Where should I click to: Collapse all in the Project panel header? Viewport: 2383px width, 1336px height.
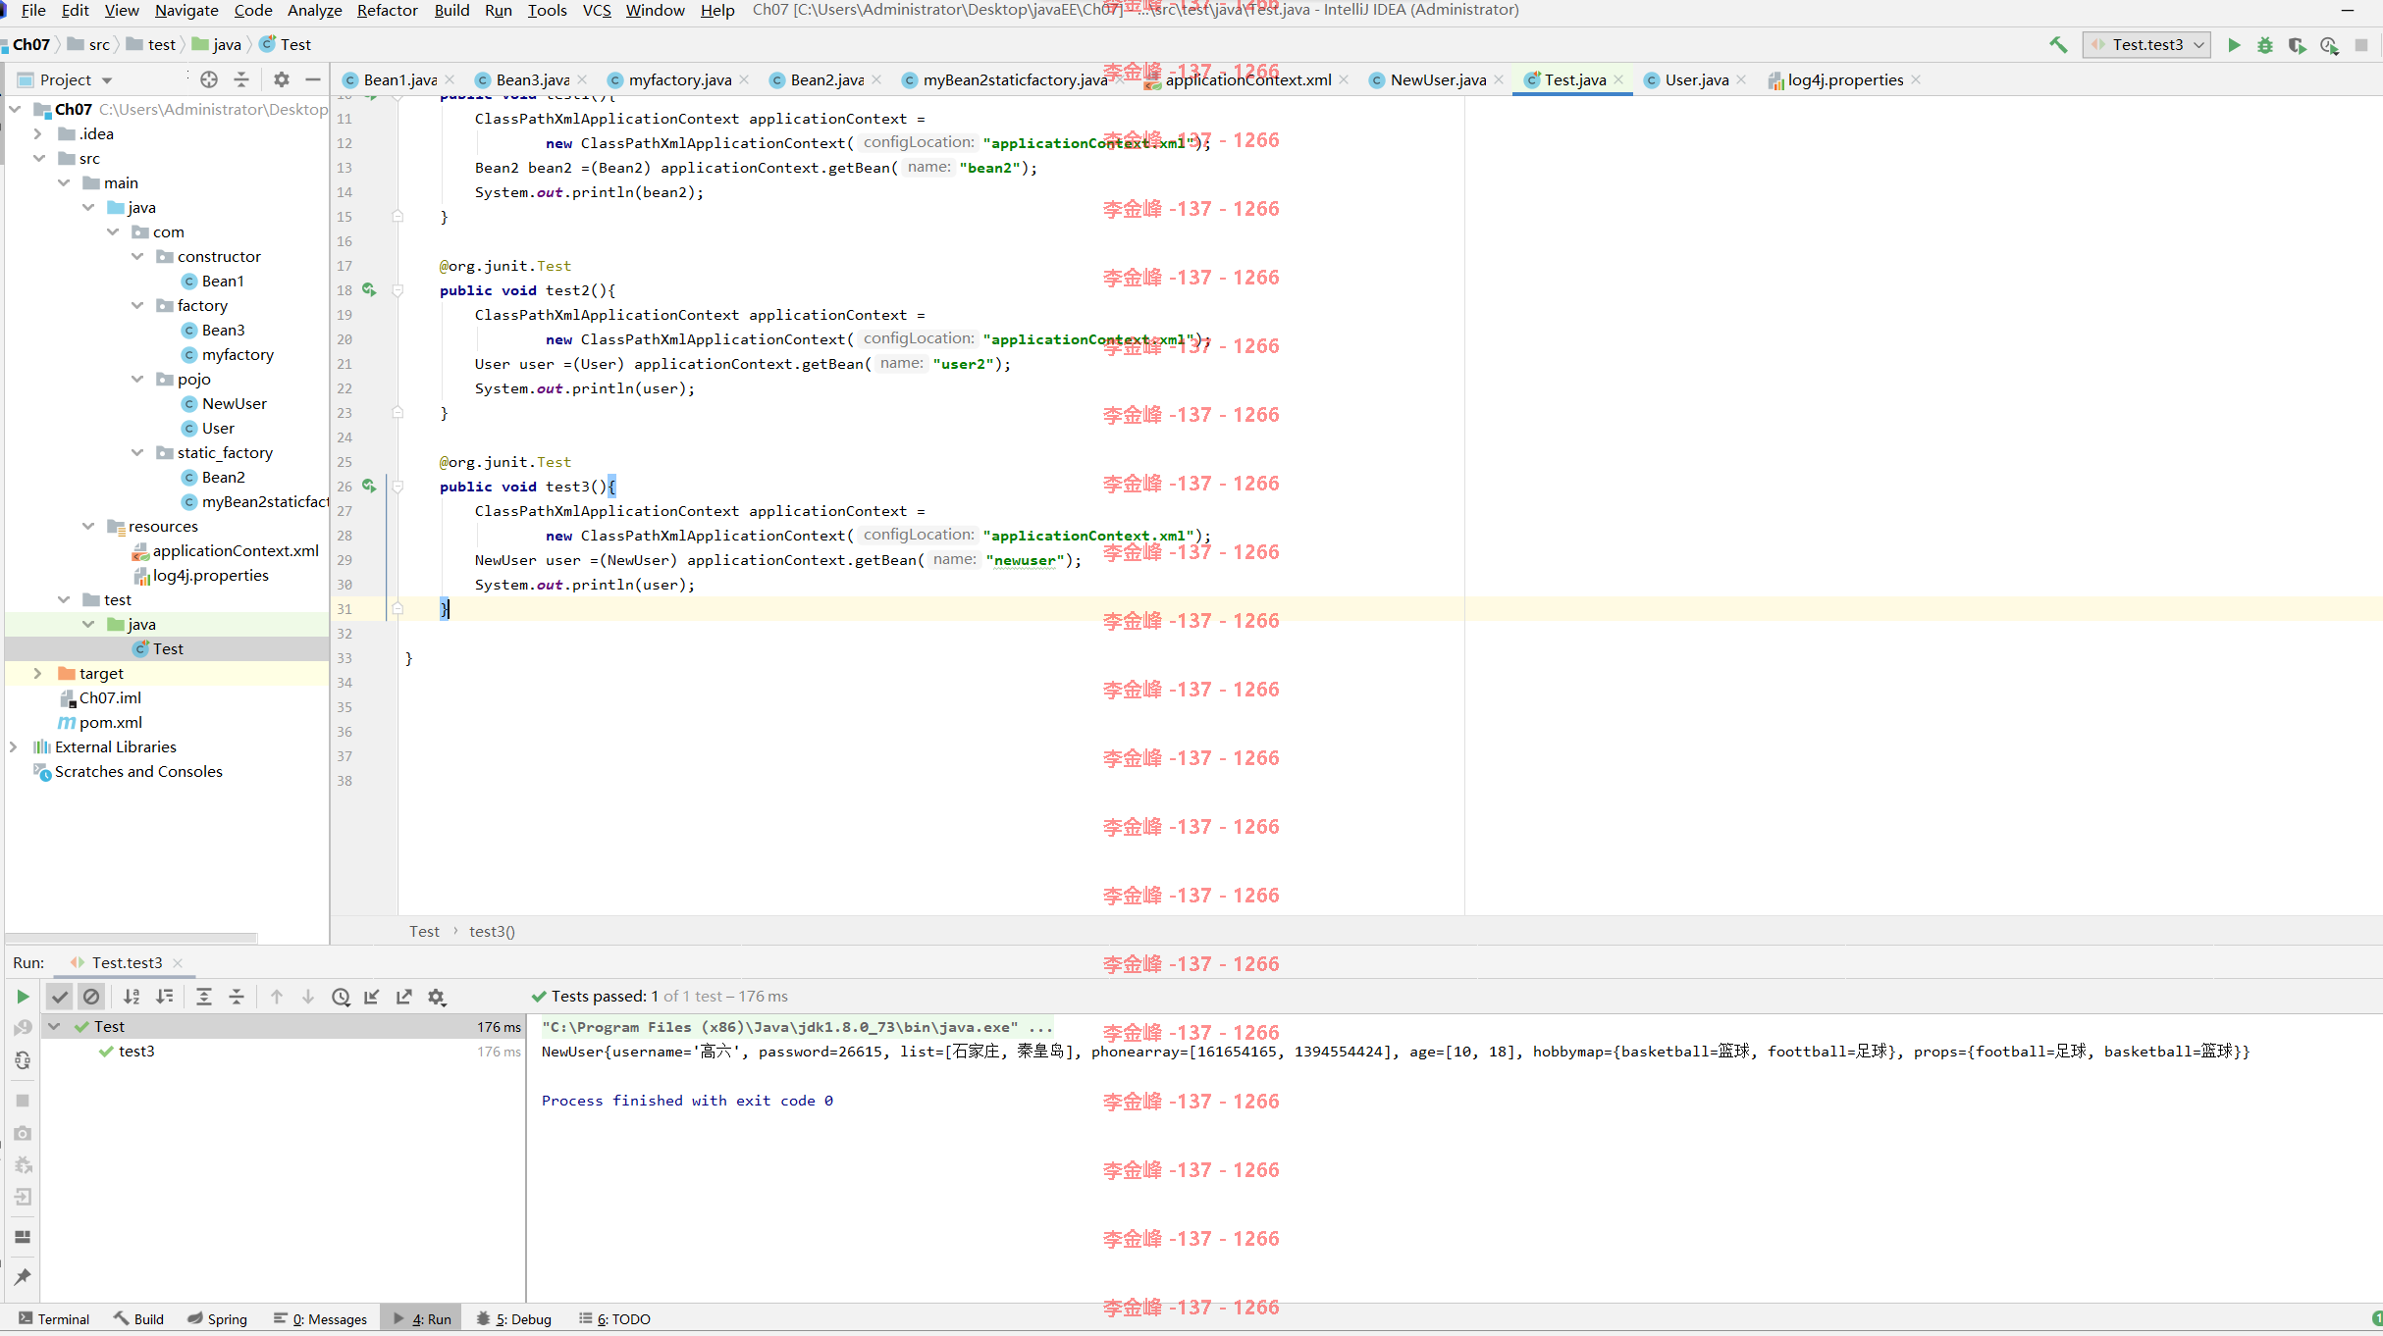[241, 79]
